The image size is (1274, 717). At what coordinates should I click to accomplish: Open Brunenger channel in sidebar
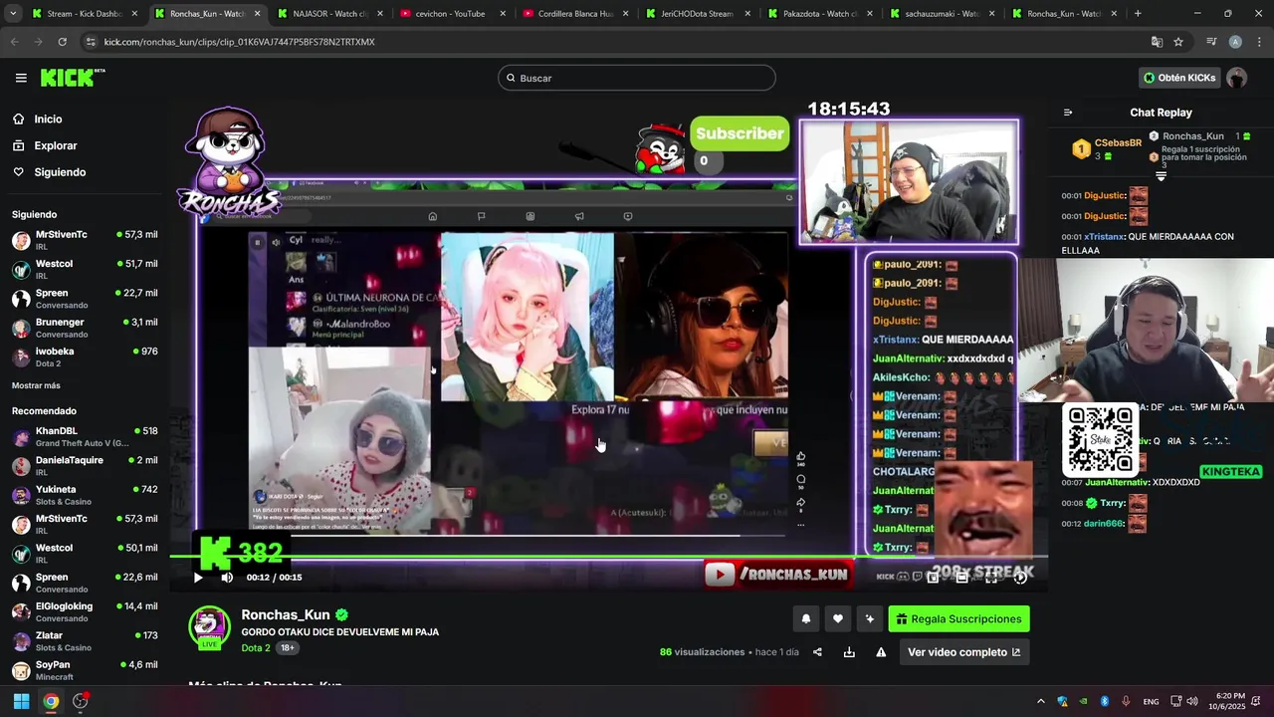pos(84,328)
